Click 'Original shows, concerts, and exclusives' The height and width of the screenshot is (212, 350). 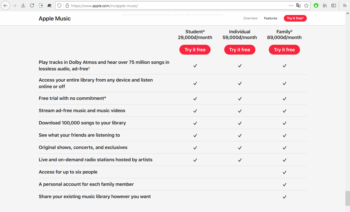(83, 147)
